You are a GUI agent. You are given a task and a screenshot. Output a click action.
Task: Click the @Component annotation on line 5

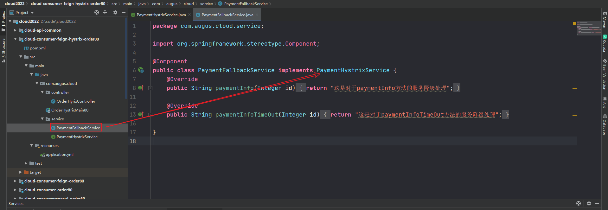click(x=170, y=61)
